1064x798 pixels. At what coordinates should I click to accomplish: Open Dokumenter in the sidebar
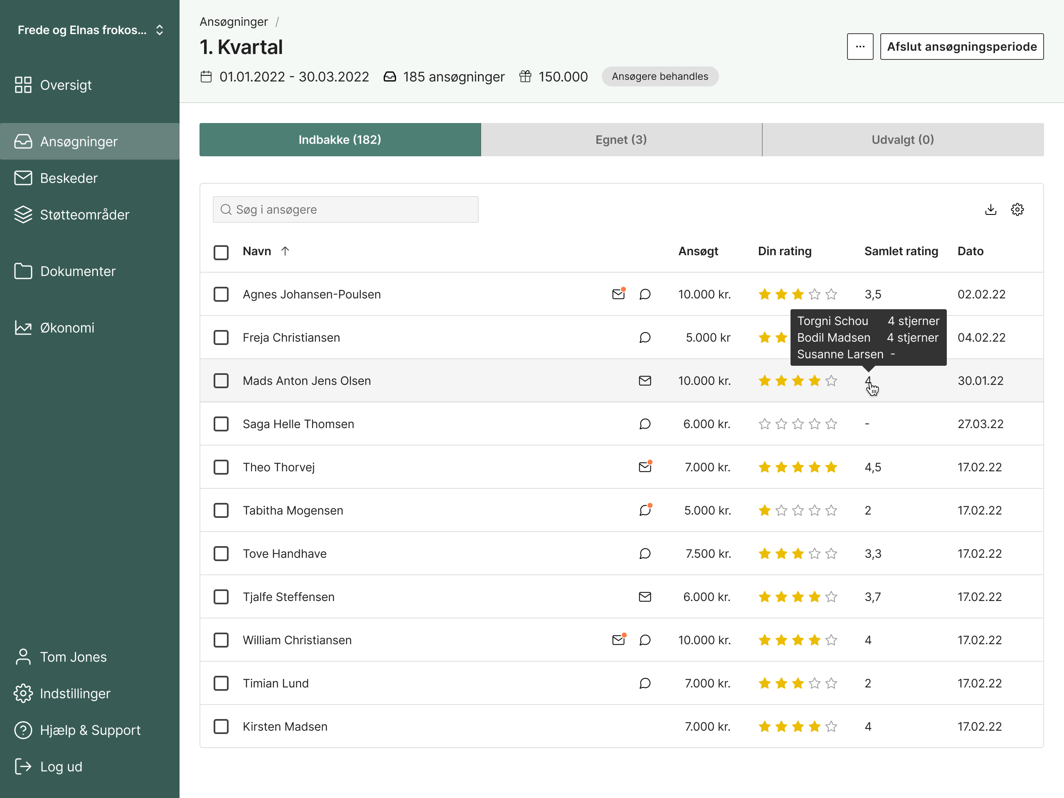click(78, 271)
